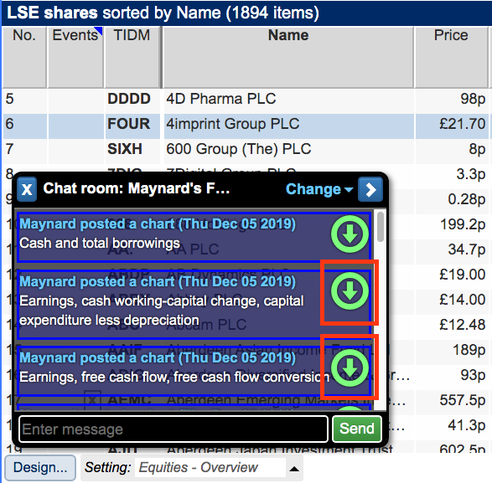Open the Change chat room dropdown
The width and height of the screenshot is (492, 483).
click(x=319, y=189)
